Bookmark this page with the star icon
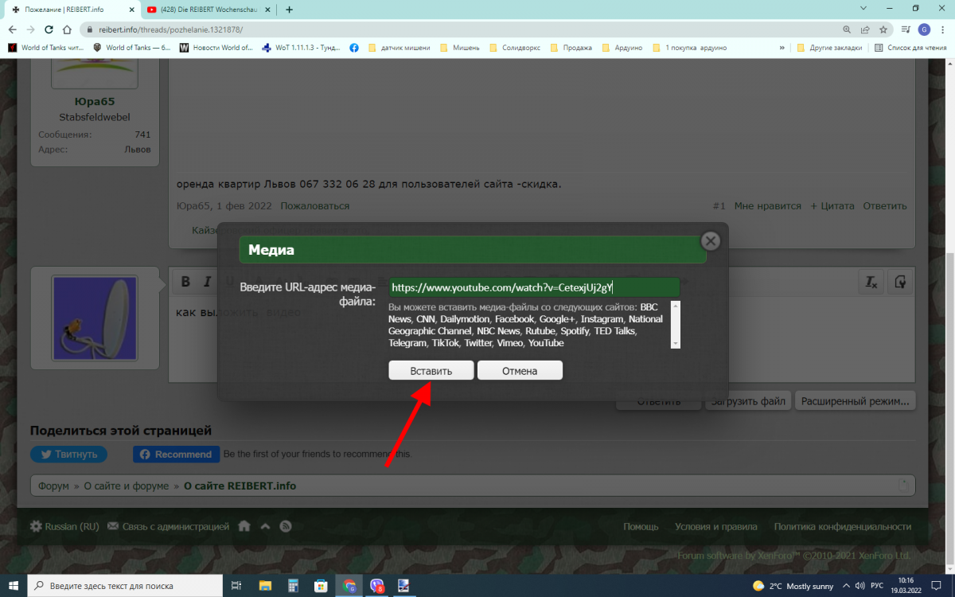 (883, 29)
